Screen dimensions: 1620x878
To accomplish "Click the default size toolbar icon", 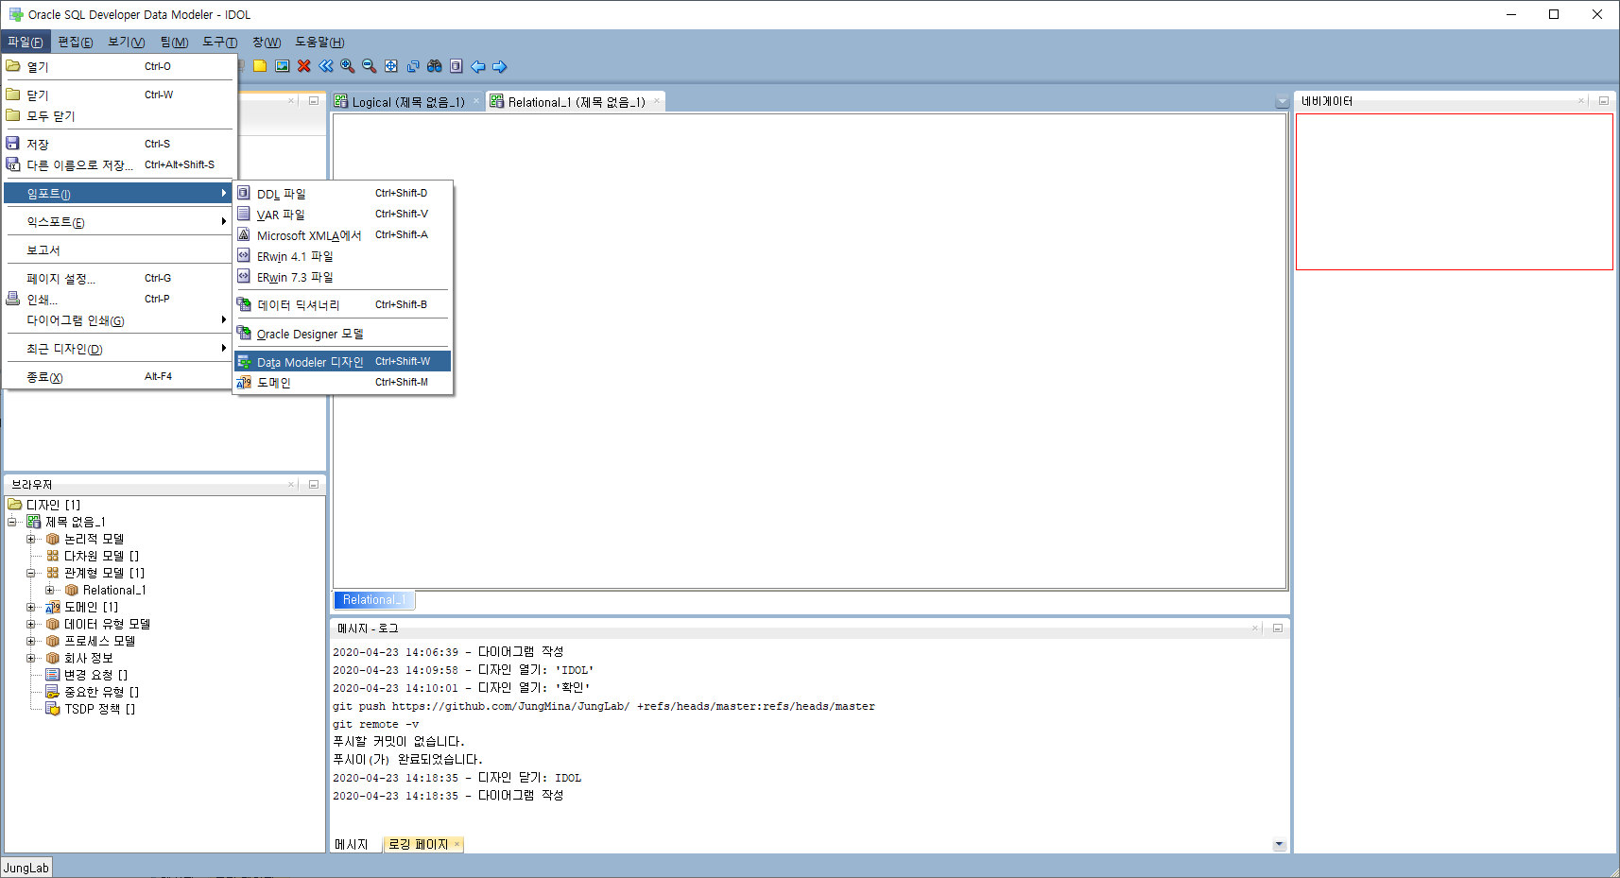I will [x=413, y=66].
